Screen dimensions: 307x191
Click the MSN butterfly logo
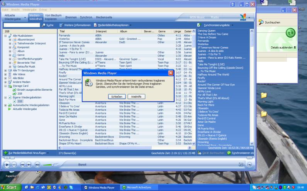click(x=243, y=17)
